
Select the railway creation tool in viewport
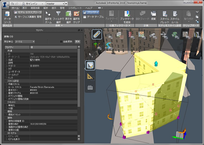186,35
